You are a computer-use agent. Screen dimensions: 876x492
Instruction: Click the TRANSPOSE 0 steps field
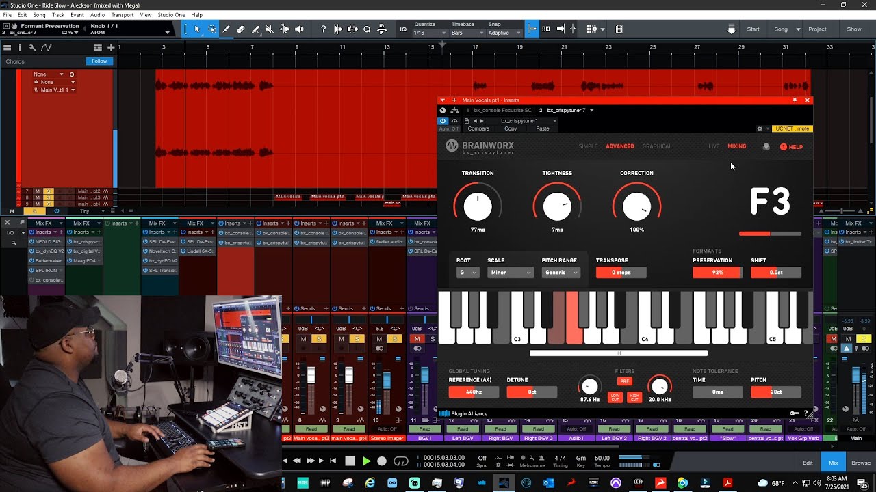[621, 273]
